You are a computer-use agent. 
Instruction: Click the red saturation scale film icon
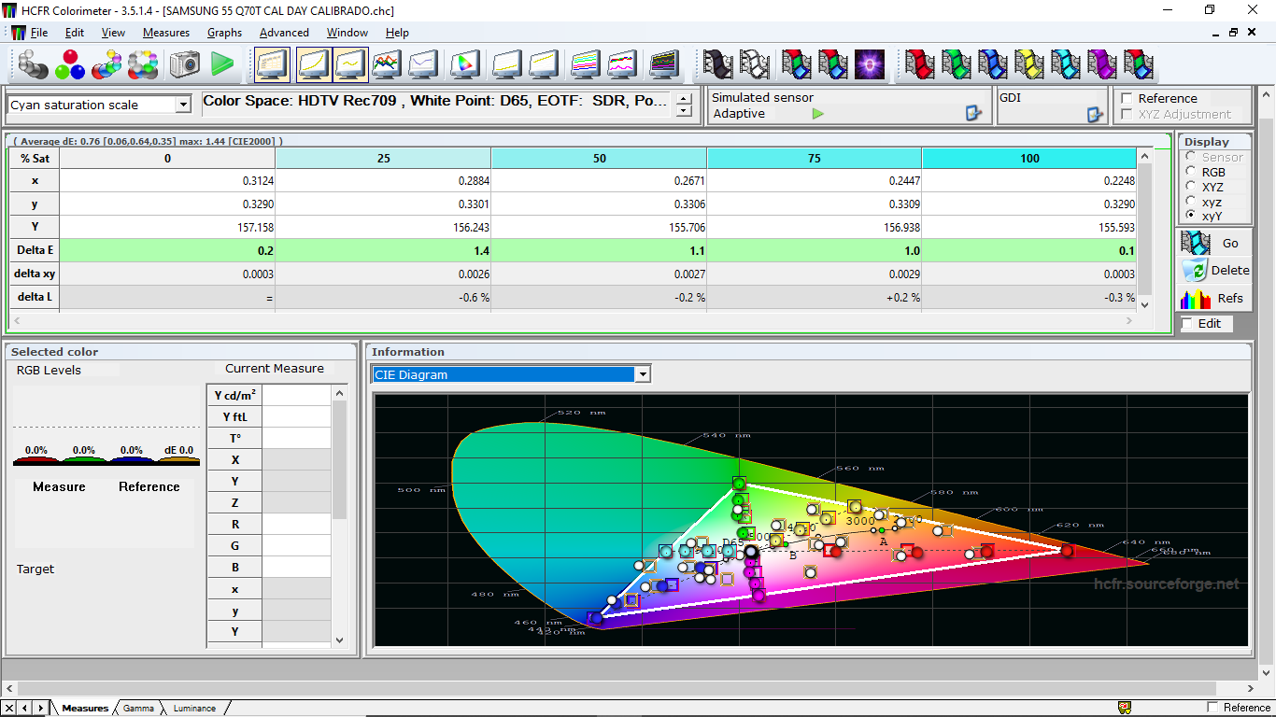[920, 64]
